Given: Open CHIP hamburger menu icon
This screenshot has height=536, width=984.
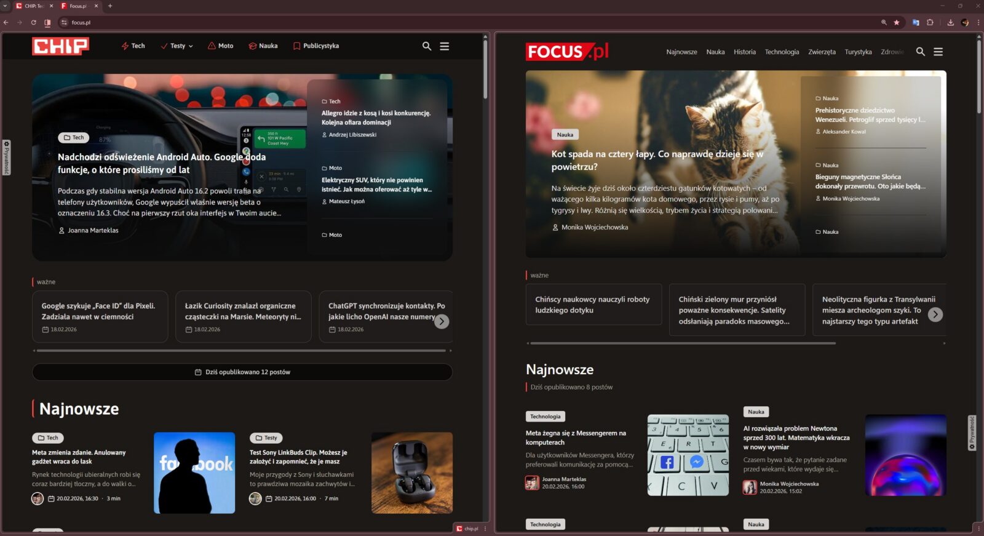Looking at the screenshot, I should pyautogui.click(x=444, y=46).
